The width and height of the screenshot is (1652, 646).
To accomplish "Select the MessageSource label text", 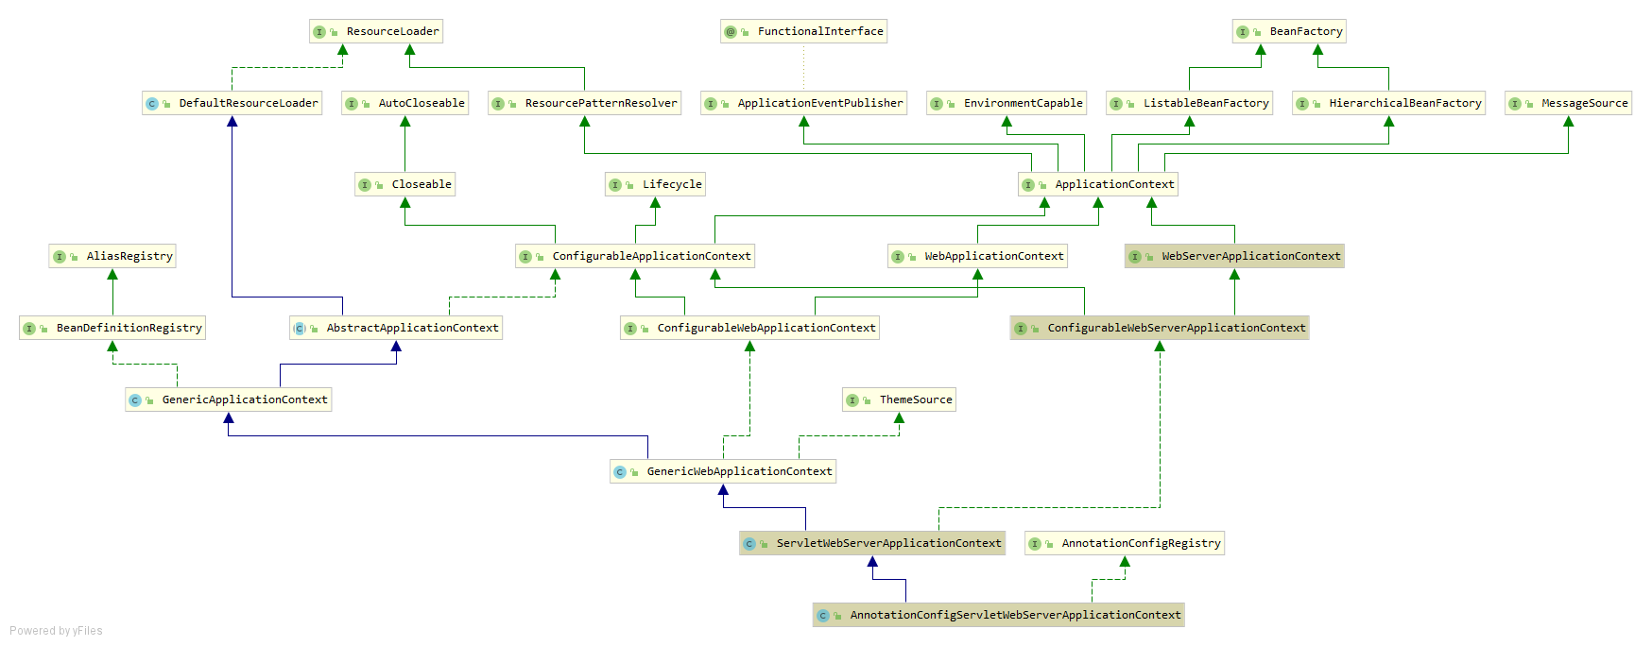I will (1585, 103).
